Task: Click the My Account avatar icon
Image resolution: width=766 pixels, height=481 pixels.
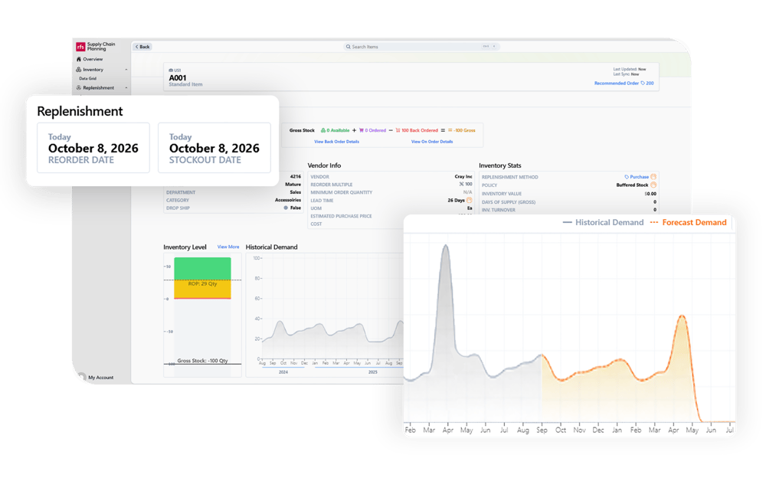Action: (82, 377)
